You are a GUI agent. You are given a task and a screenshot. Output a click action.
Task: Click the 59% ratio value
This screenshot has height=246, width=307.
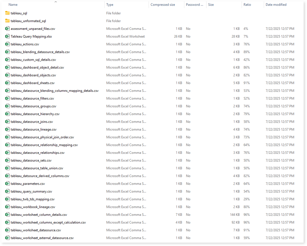click(246, 238)
